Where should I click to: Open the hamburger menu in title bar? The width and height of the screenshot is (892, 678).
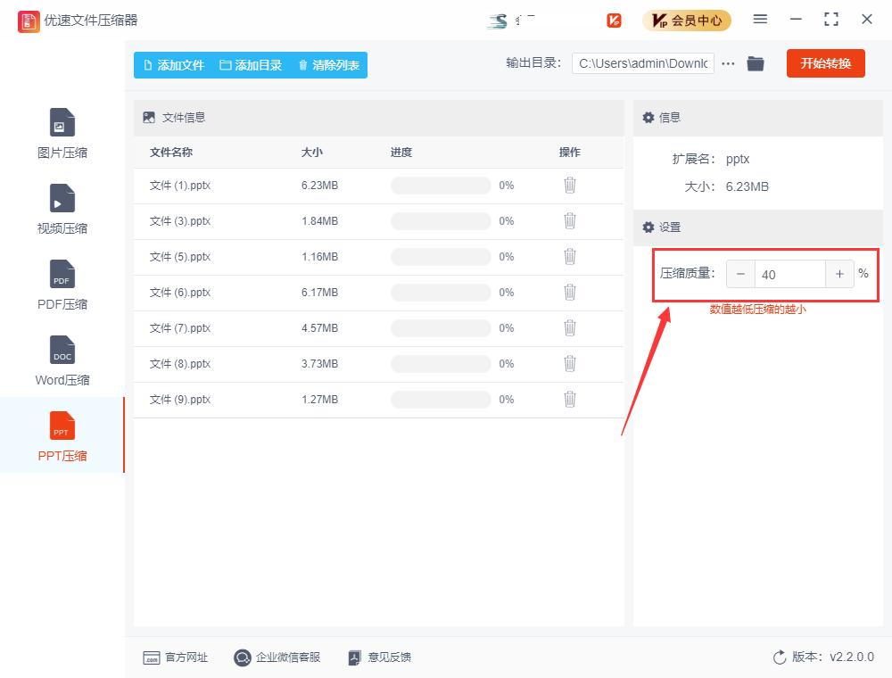point(761,19)
